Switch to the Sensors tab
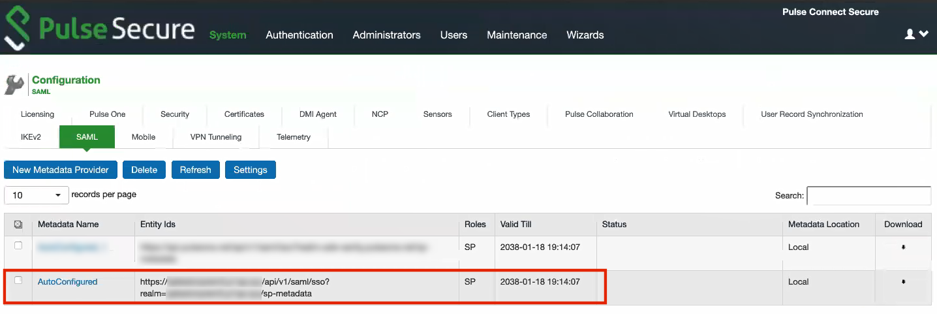937x314 pixels. 437,114
